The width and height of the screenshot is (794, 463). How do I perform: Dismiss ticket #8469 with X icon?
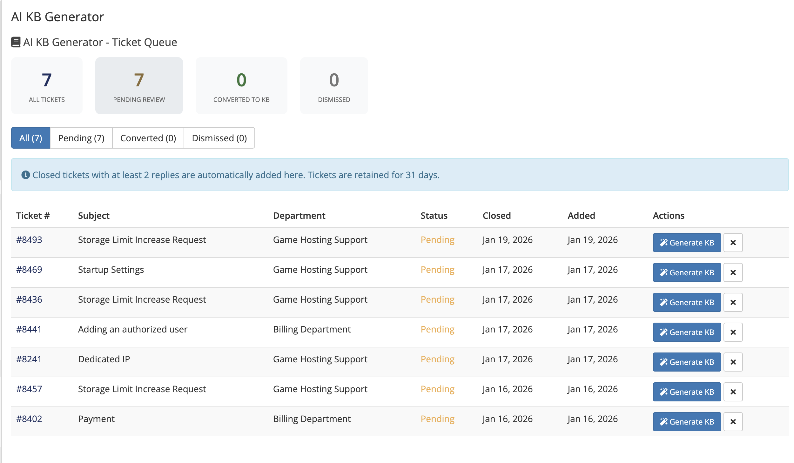click(733, 272)
